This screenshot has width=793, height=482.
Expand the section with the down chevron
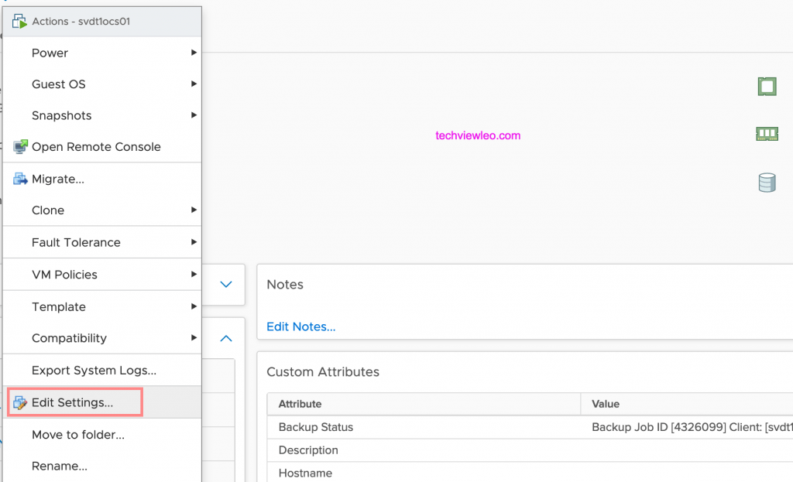point(225,284)
